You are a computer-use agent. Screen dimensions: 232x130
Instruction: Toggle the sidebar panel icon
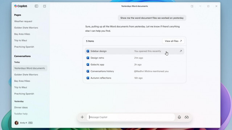click(36, 6)
